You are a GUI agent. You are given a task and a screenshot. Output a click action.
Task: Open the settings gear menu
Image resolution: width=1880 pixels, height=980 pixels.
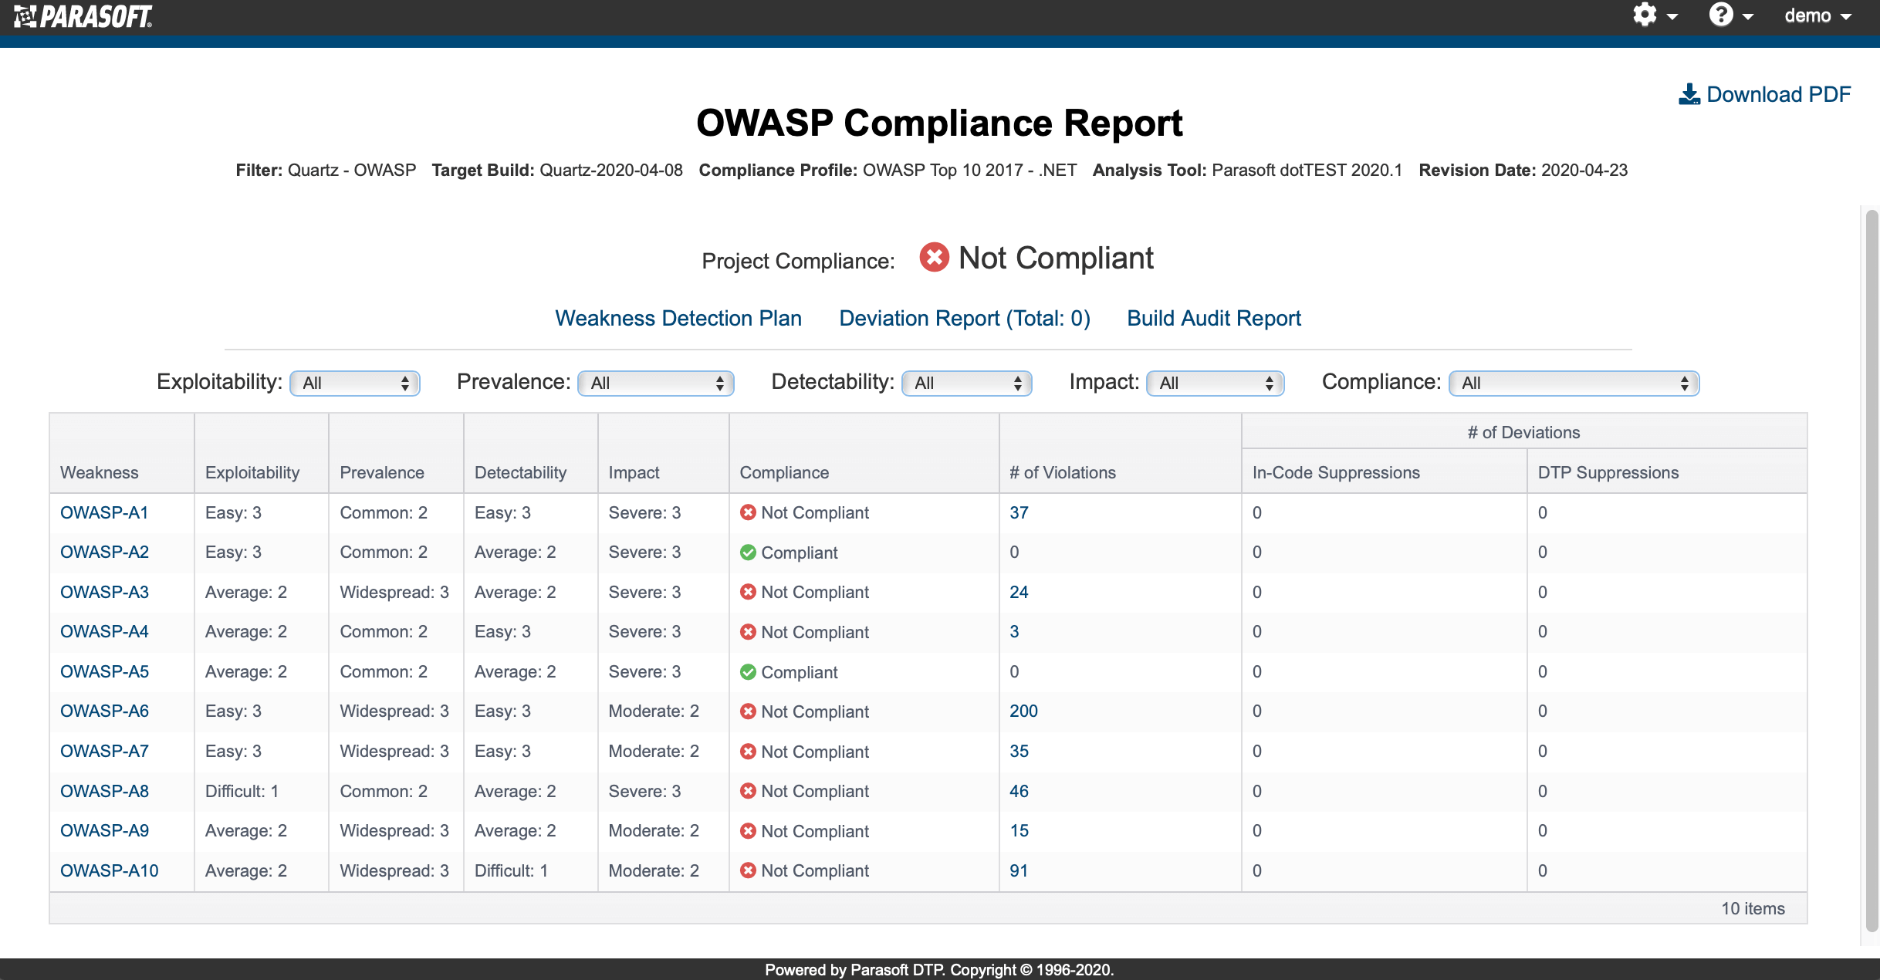[1655, 15]
